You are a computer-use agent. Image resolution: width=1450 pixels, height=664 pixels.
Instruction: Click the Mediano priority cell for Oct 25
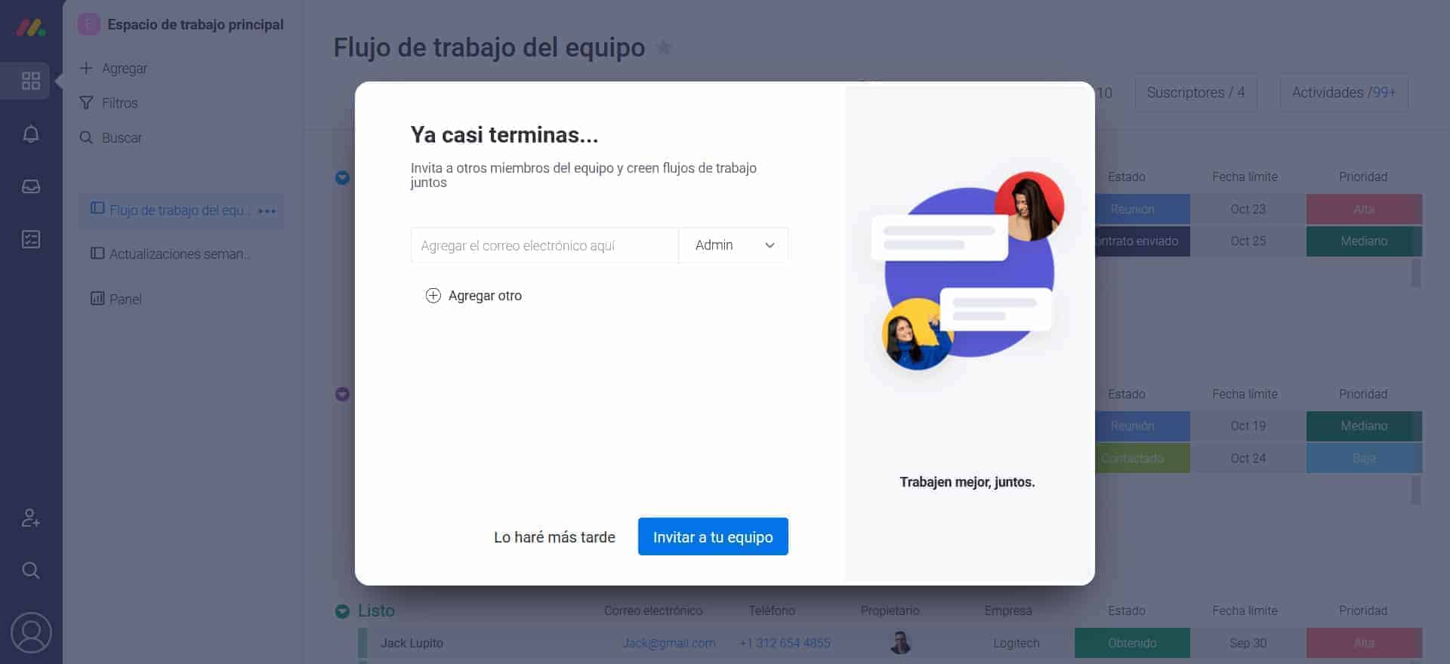coord(1364,241)
